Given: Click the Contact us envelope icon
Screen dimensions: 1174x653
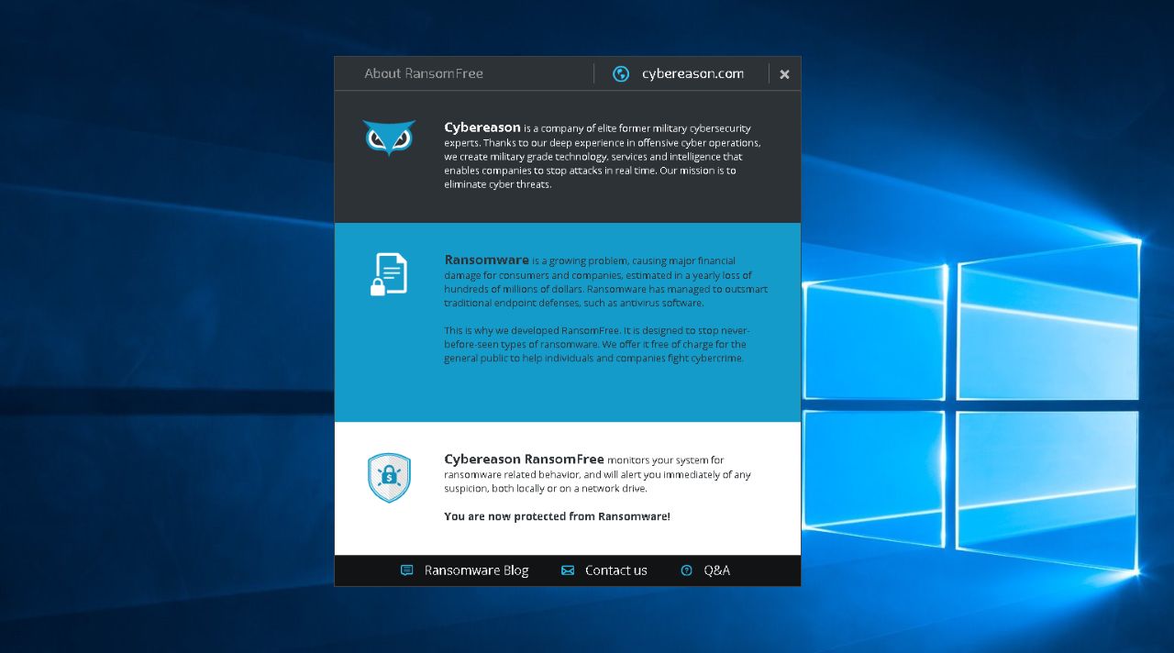Looking at the screenshot, I should pos(568,570).
